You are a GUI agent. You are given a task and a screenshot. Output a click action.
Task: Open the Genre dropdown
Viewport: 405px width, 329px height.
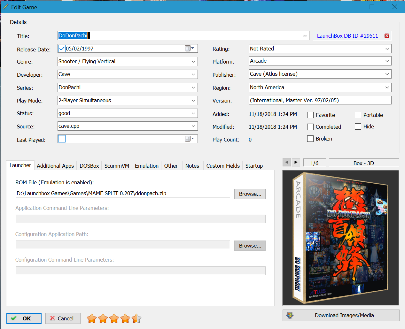point(193,61)
